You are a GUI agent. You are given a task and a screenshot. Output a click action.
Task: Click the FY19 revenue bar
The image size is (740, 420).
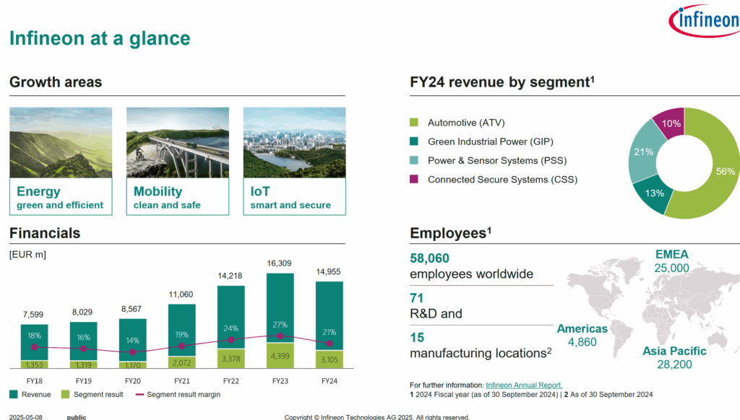[x=84, y=341]
